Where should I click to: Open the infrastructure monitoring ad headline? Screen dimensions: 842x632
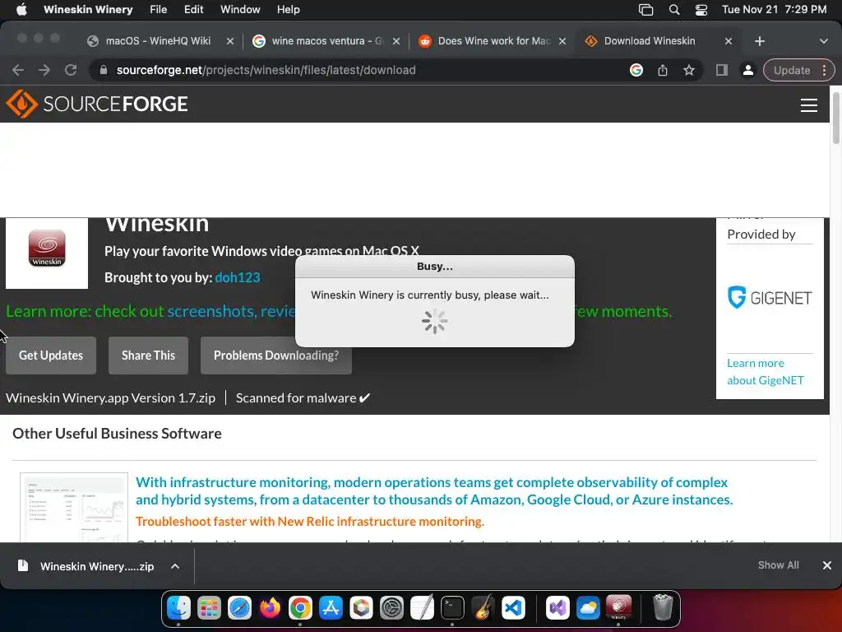[434, 490]
